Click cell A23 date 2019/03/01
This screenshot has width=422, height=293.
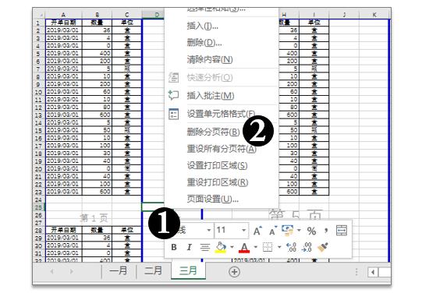[63, 192]
